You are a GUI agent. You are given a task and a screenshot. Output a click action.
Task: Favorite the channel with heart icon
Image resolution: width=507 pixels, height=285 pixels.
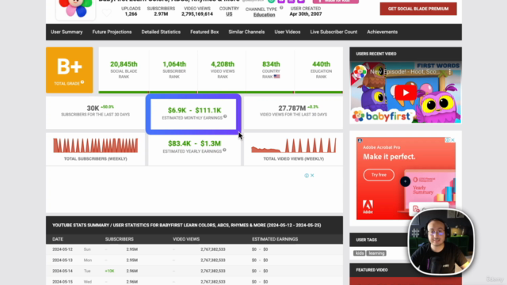pyautogui.click(x=107, y=13)
